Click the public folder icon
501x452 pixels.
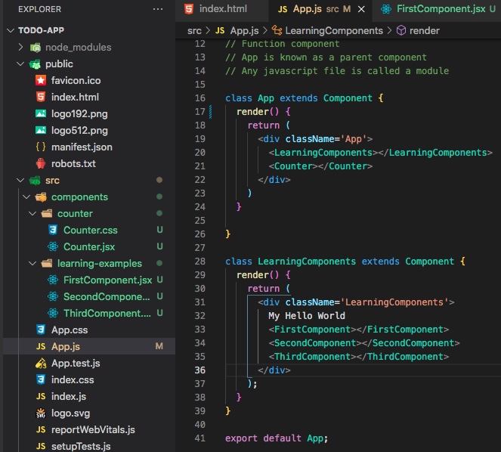point(36,64)
